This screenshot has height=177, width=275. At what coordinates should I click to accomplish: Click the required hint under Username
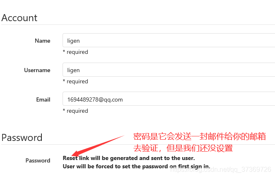[x=75, y=82]
